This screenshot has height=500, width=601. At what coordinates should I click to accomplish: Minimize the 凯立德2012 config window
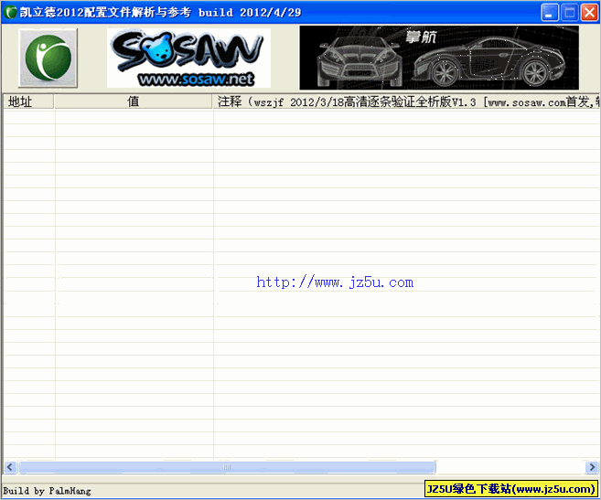point(550,13)
